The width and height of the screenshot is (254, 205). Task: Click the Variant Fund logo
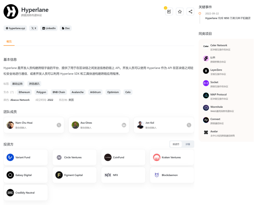click(10, 157)
